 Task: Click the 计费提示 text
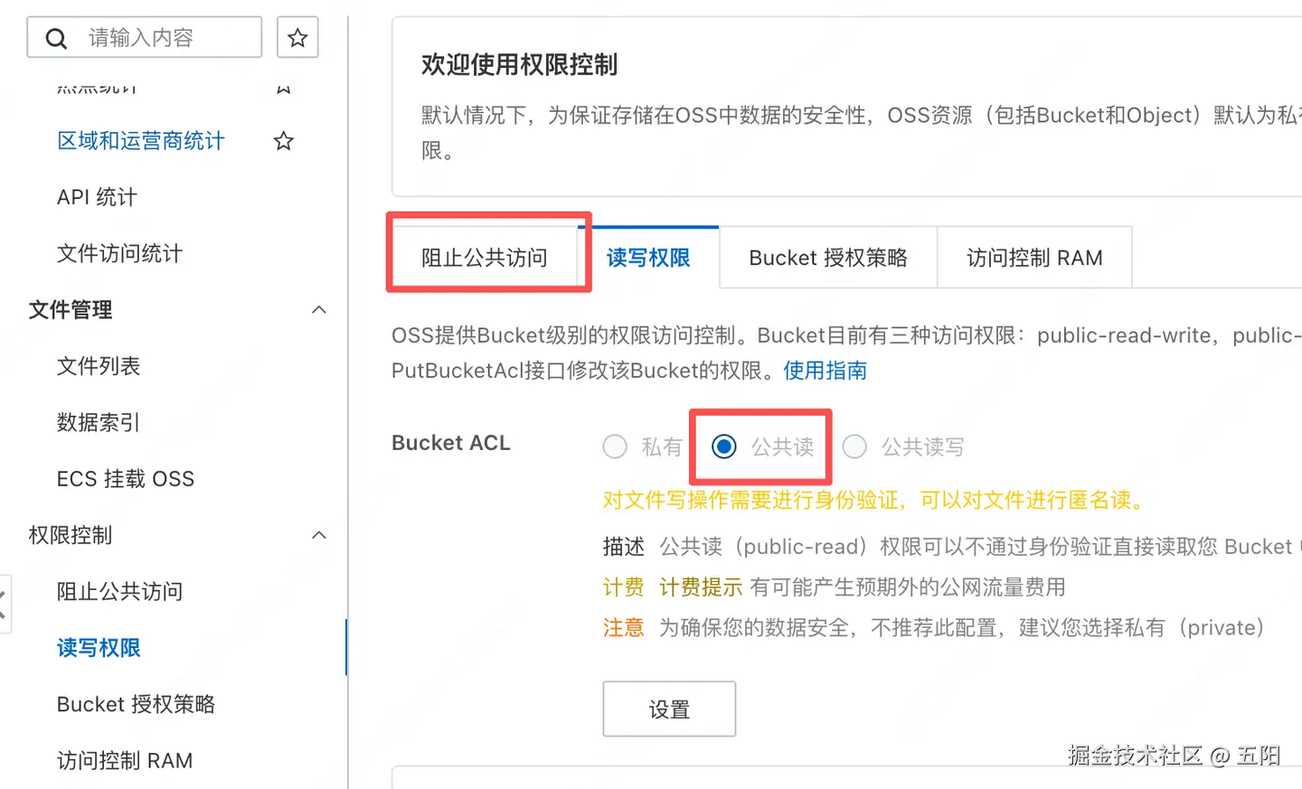(701, 587)
